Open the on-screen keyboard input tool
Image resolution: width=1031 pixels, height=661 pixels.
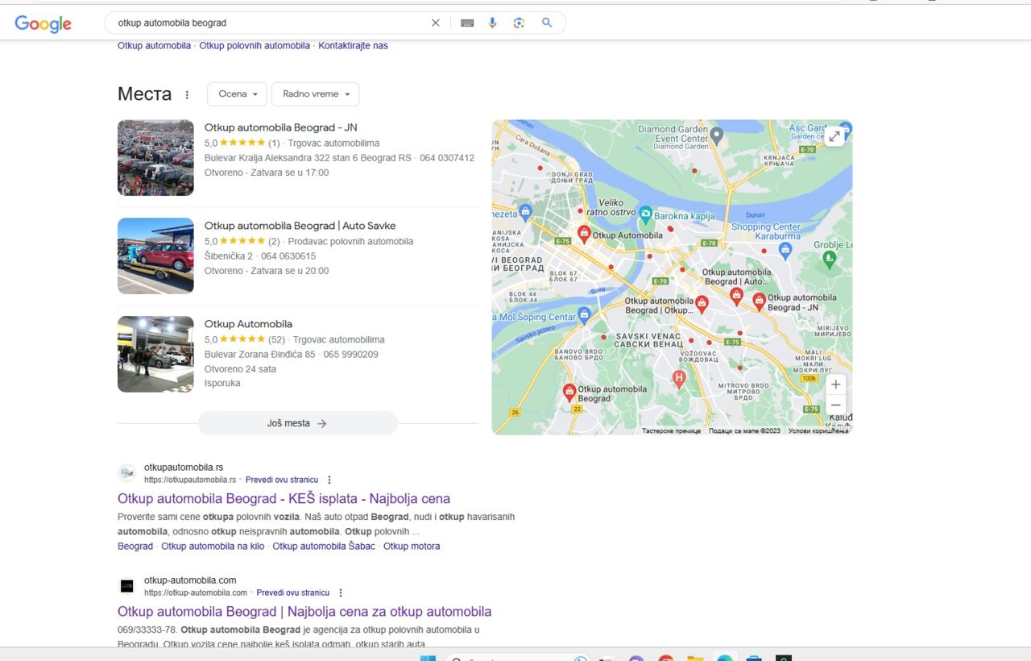(467, 23)
